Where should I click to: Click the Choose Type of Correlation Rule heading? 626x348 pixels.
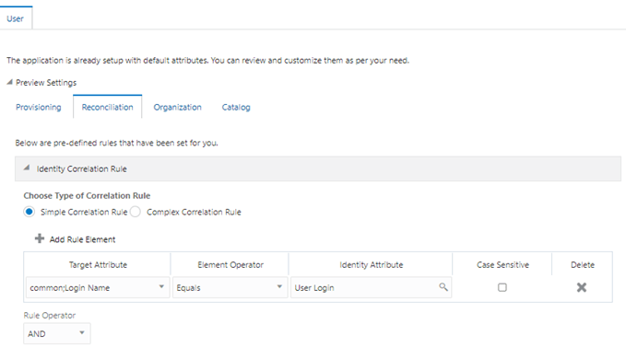[87, 196]
